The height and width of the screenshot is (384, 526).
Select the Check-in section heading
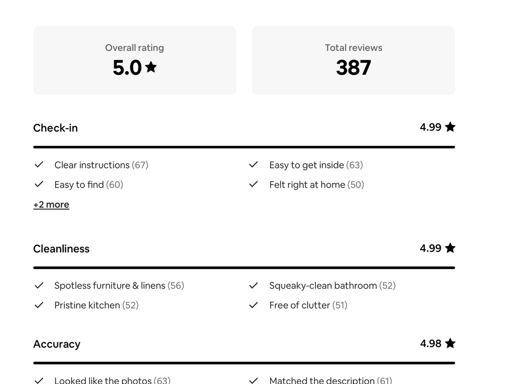tap(55, 128)
